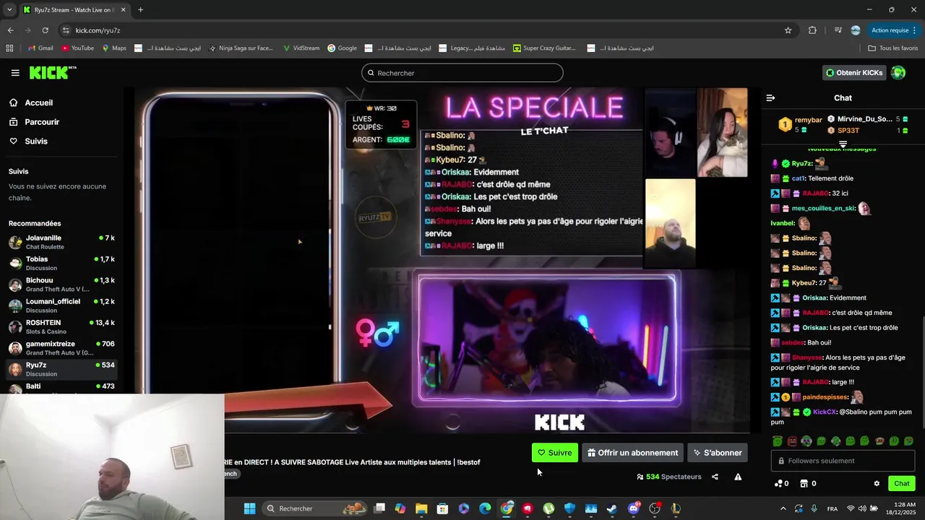
Task: Go back in browser history
Action: (x=10, y=30)
